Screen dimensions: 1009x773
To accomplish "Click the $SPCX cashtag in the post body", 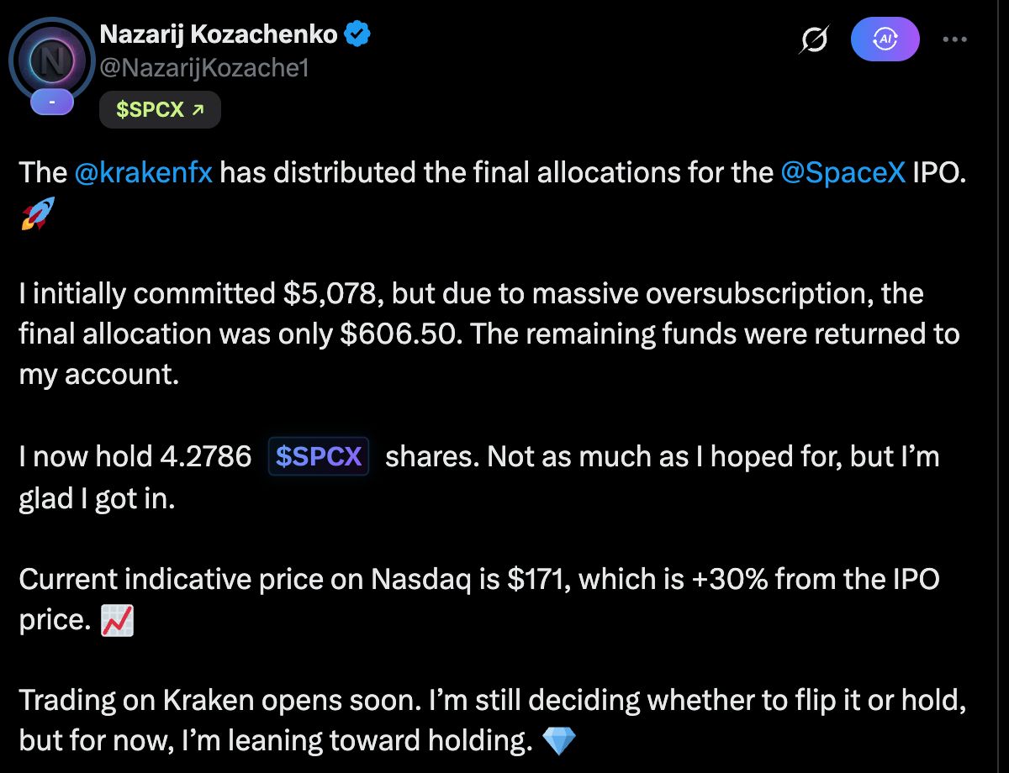I will tap(319, 456).
